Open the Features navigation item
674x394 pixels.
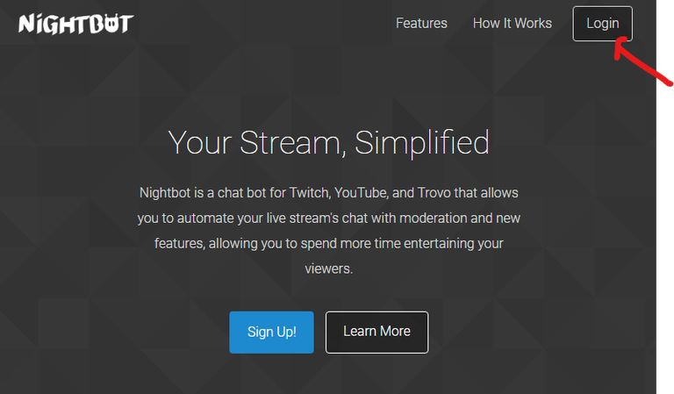[421, 24]
